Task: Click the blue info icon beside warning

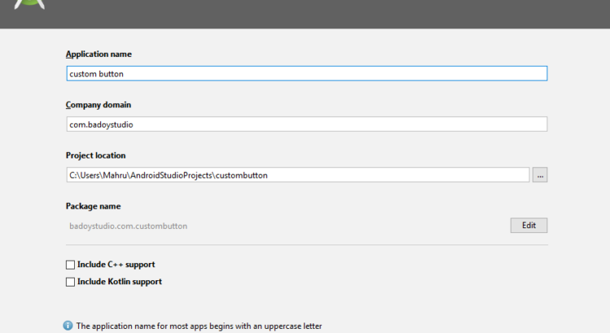Action: (68, 326)
